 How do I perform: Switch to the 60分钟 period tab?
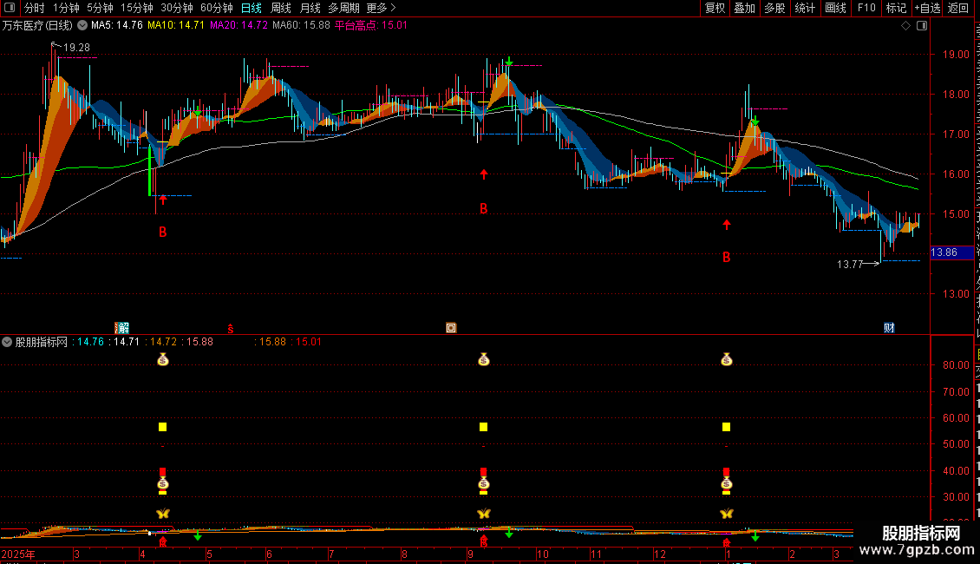tap(216, 8)
